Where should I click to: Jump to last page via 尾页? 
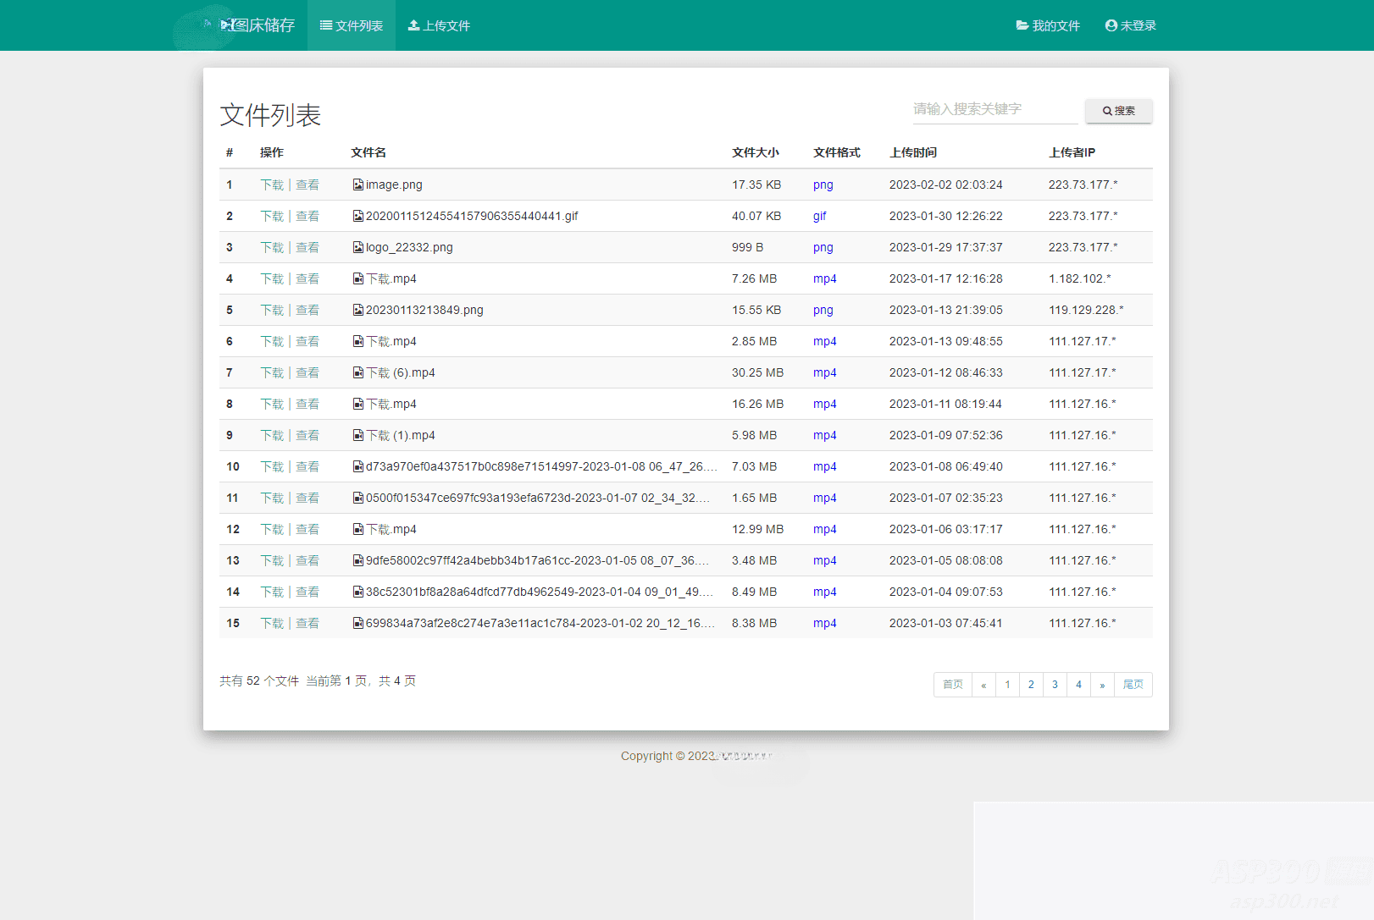click(x=1133, y=685)
